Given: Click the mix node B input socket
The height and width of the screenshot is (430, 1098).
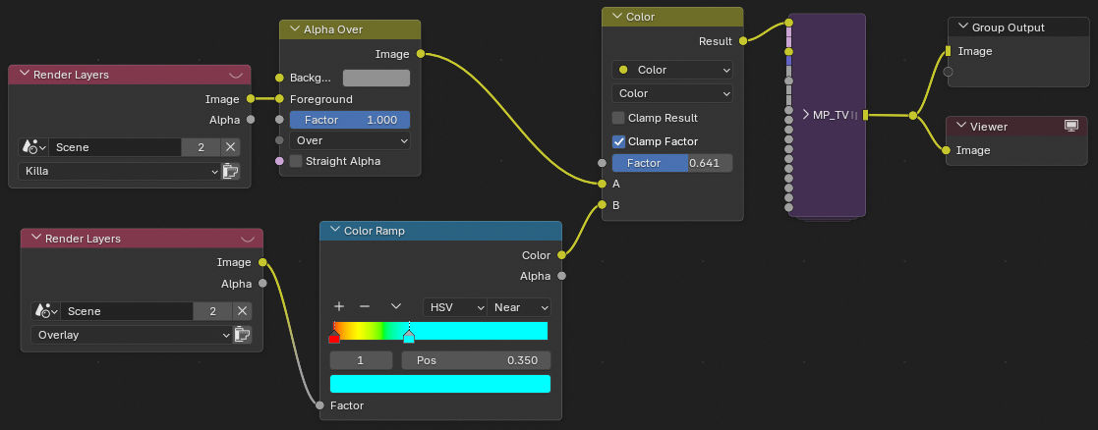Looking at the screenshot, I should tap(602, 205).
